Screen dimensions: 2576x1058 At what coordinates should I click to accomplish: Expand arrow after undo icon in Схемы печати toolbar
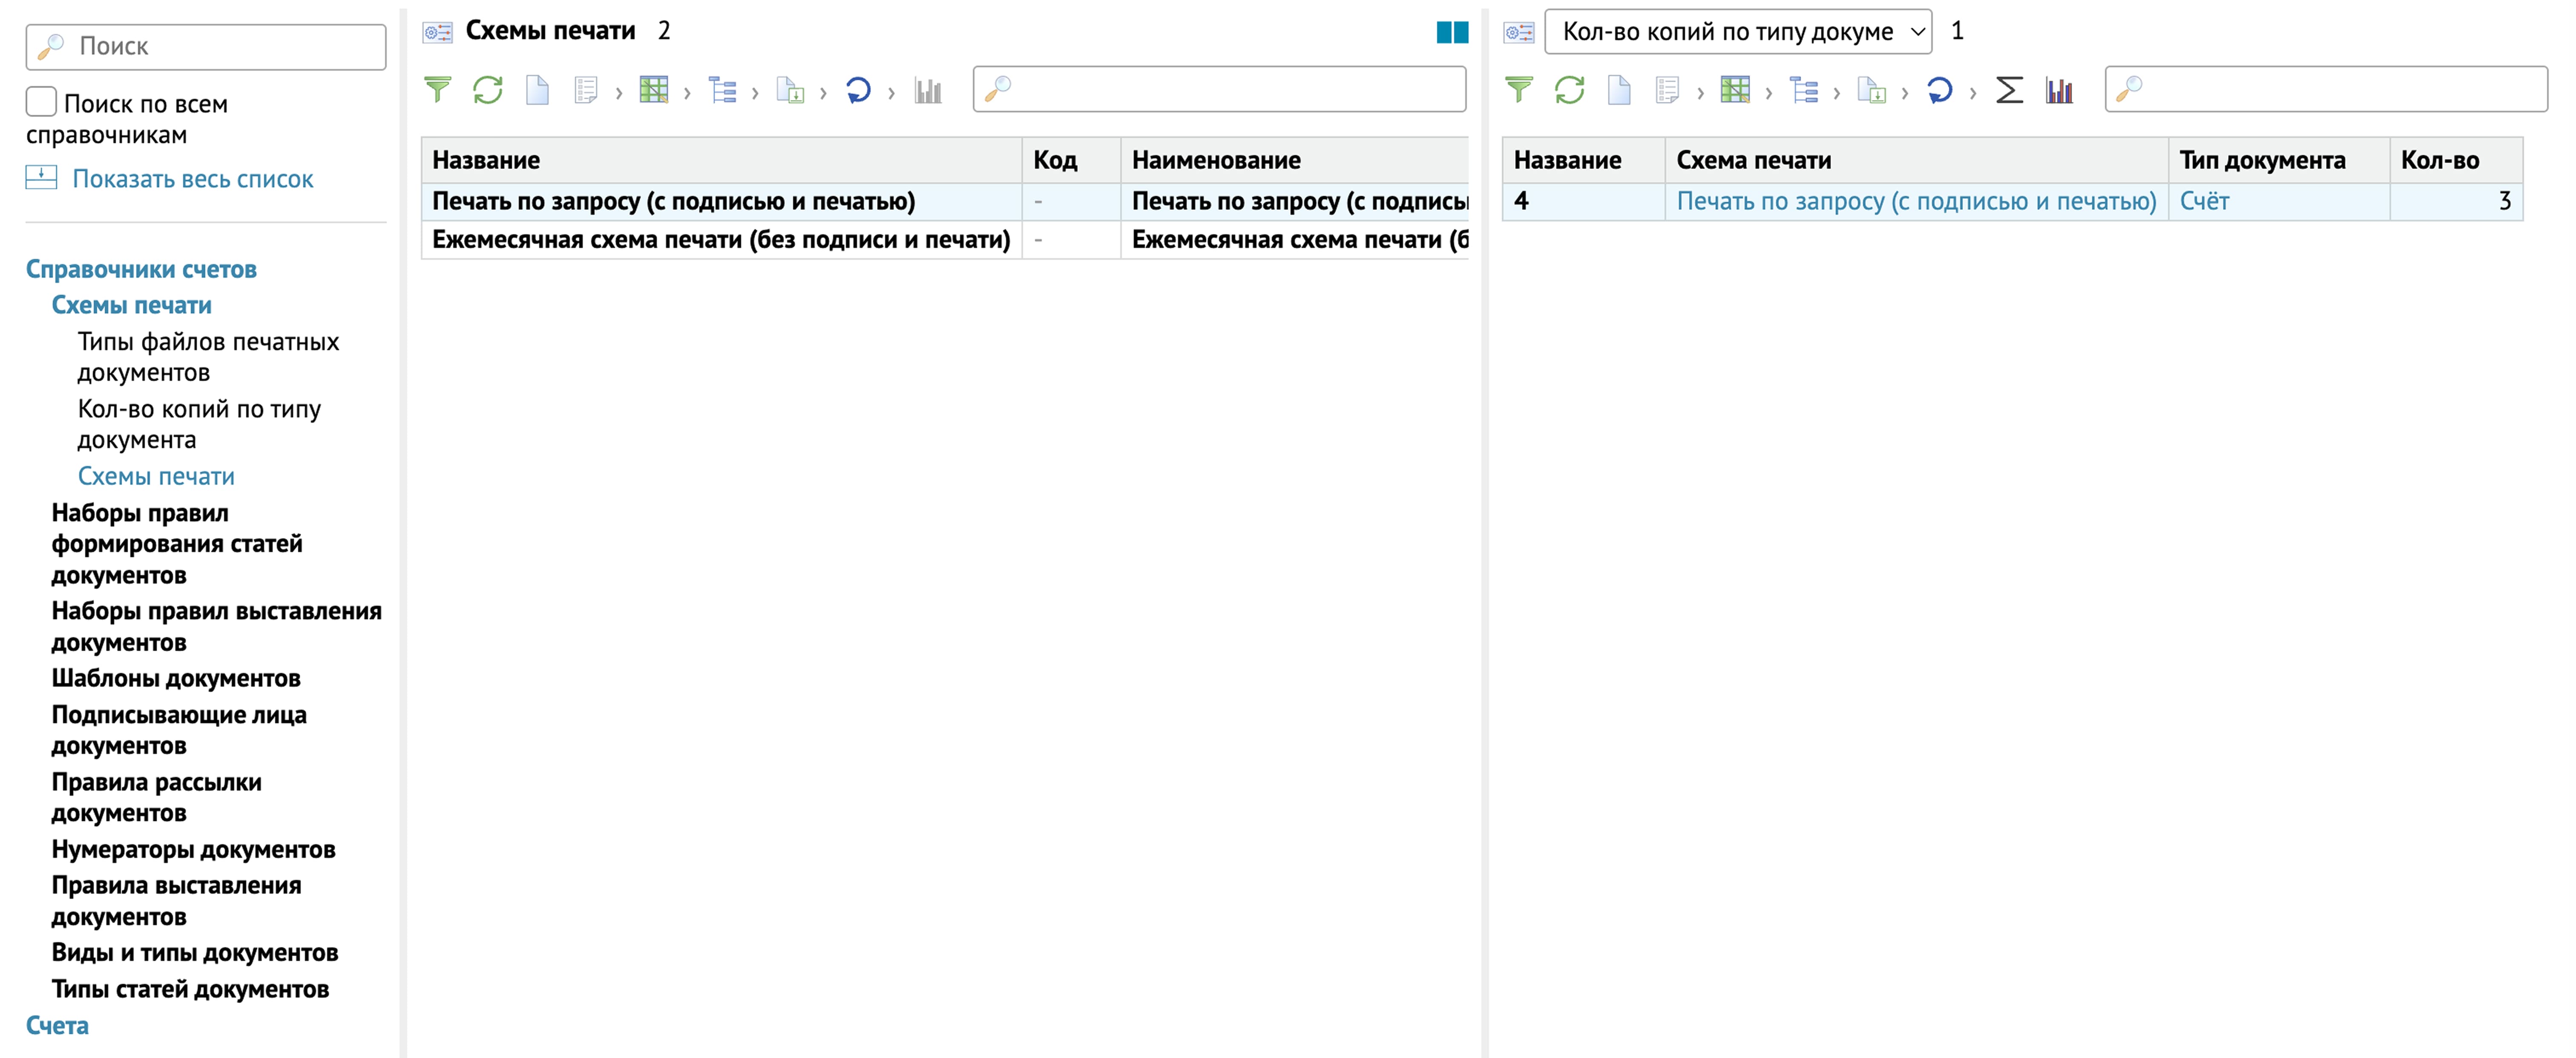[x=891, y=93]
